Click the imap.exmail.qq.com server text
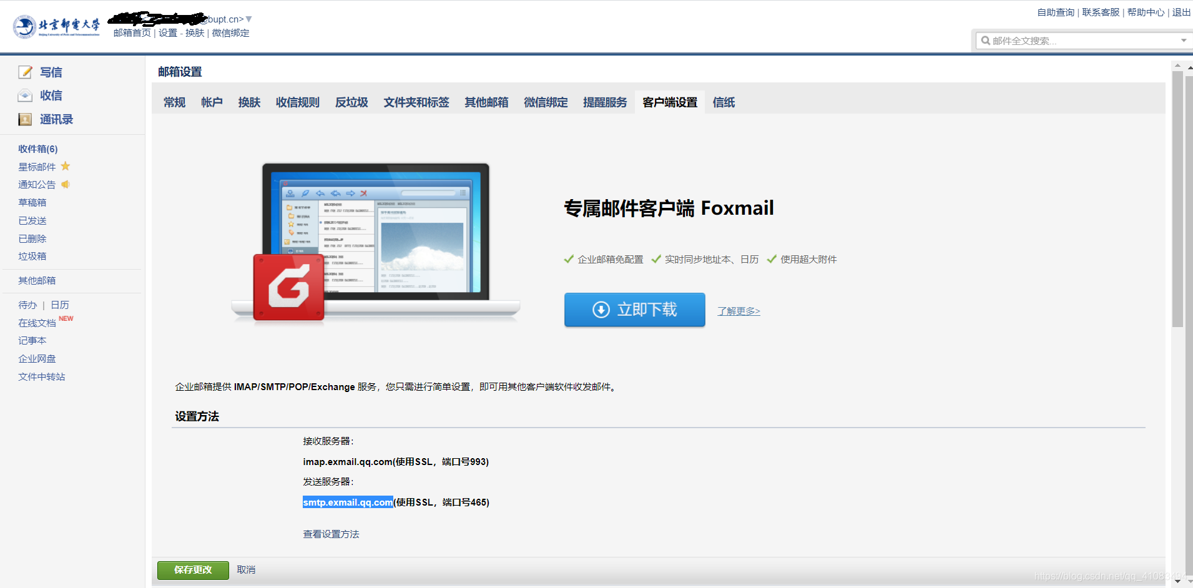Viewport: 1193px width, 588px height. pyautogui.click(x=348, y=461)
